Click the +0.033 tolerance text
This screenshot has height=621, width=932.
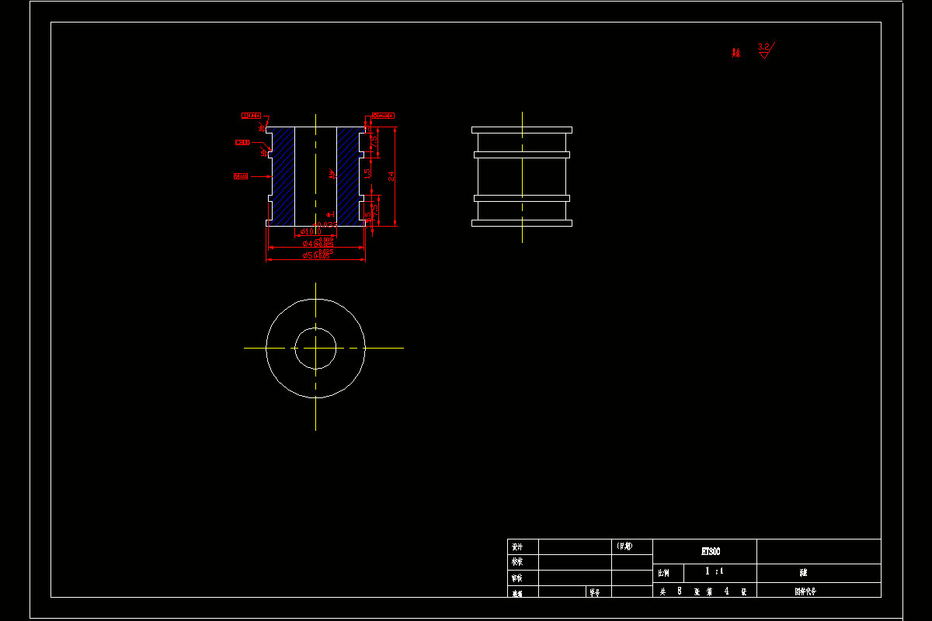click(325, 225)
